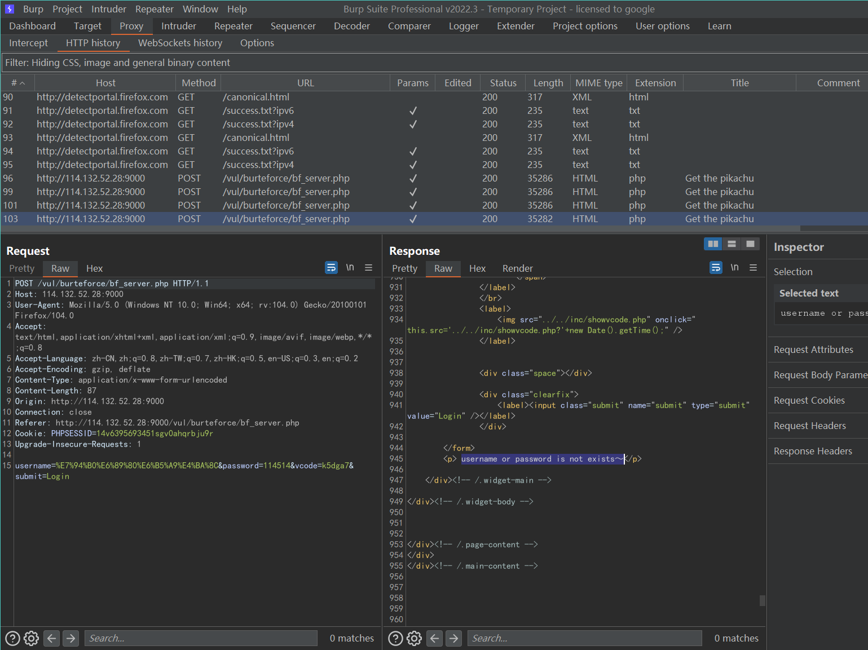Open help icon under Response panel
Image resolution: width=868 pixels, height=650 pixels.
click(396, 638)
